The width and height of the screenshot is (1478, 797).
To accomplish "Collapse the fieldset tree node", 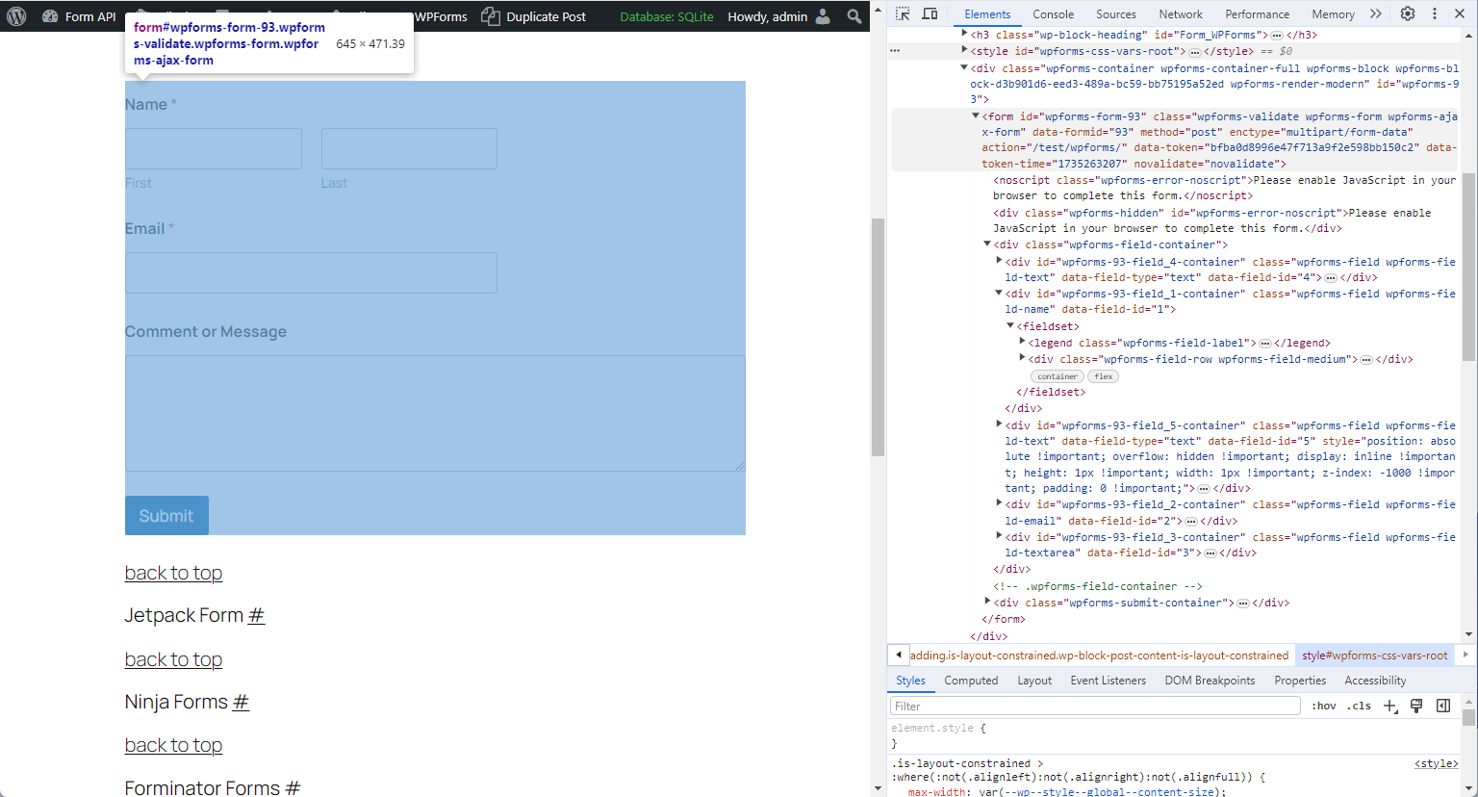I will (1010, 326).
